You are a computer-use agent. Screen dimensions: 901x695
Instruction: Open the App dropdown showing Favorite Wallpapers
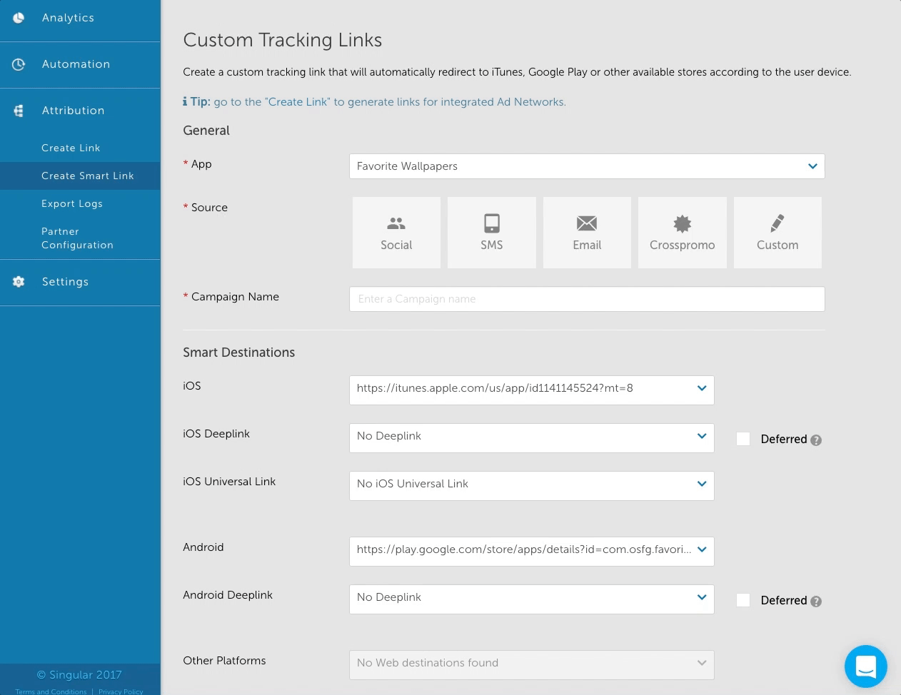[586, 166]
